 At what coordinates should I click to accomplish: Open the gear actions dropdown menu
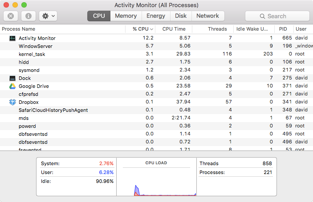48,16
